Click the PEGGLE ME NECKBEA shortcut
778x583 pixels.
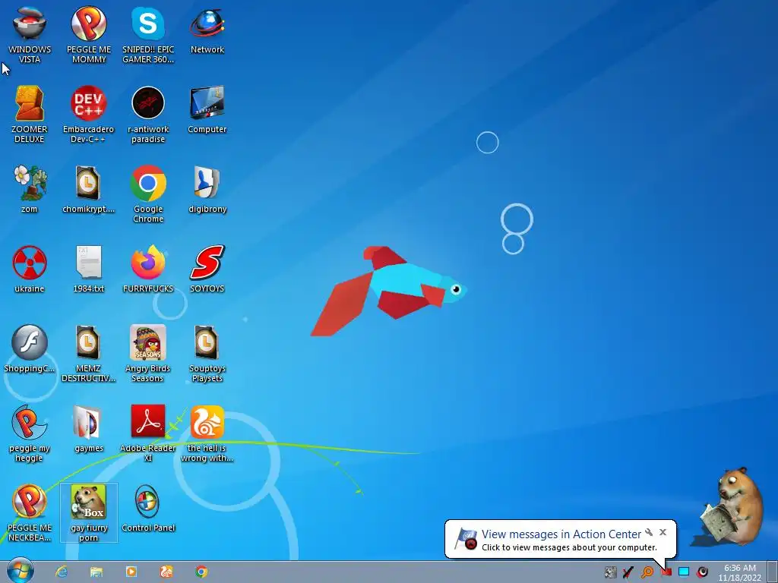click(30, 514)
